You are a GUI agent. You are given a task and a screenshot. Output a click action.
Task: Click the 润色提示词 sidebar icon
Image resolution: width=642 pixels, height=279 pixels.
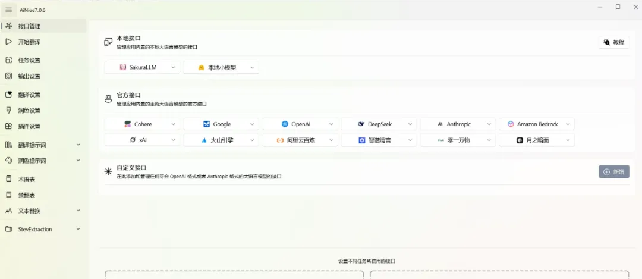(8, 161)
